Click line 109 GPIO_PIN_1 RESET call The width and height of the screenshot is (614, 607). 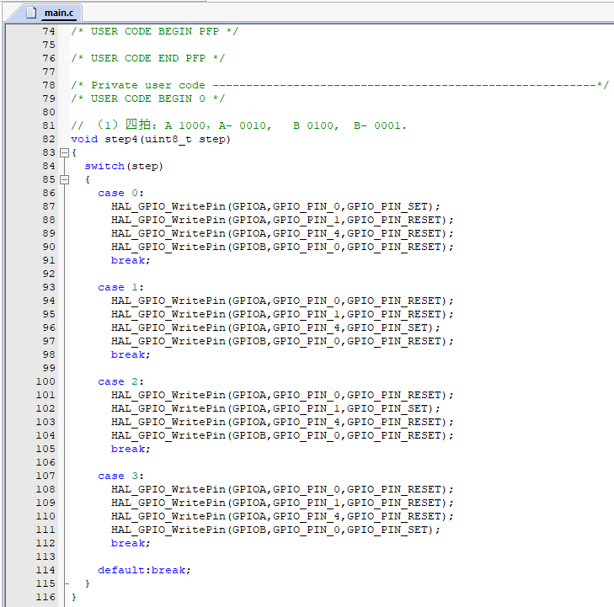[282, 503]
